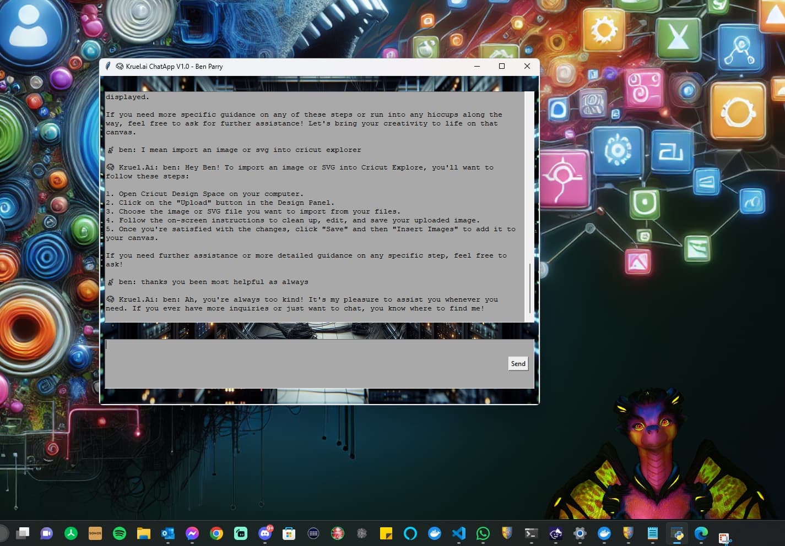Click the word "displayed." at the top of the chat
The width and height of the screenshot is (785, 546).
127,97
